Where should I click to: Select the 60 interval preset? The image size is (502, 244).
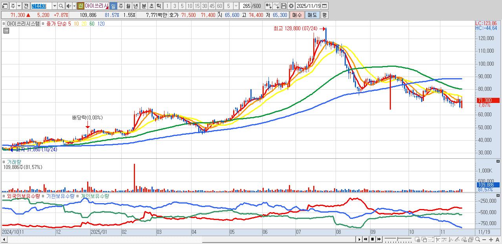click(219, 6)
